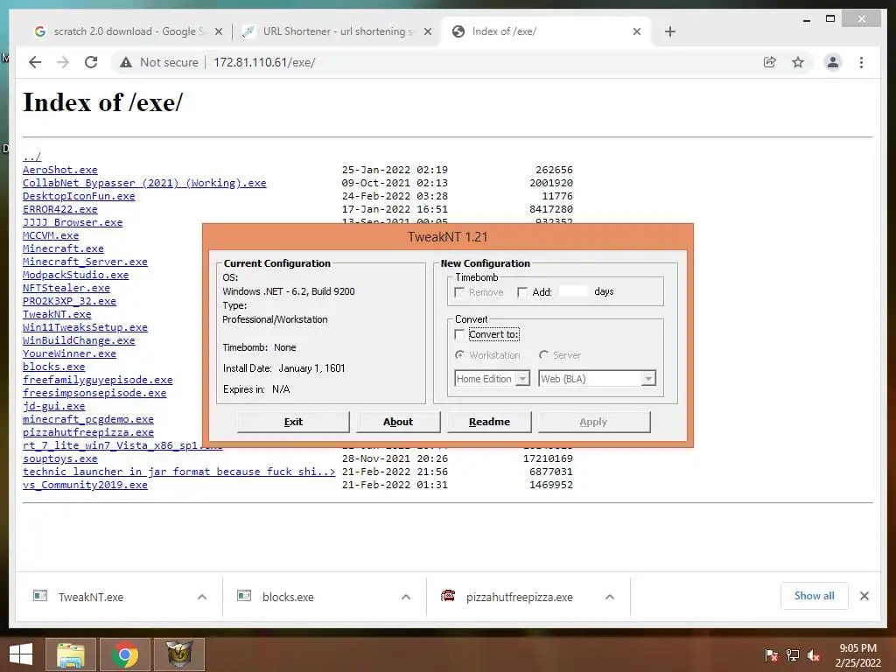Click the vs_Community2019.exe link

coord(85,485)
